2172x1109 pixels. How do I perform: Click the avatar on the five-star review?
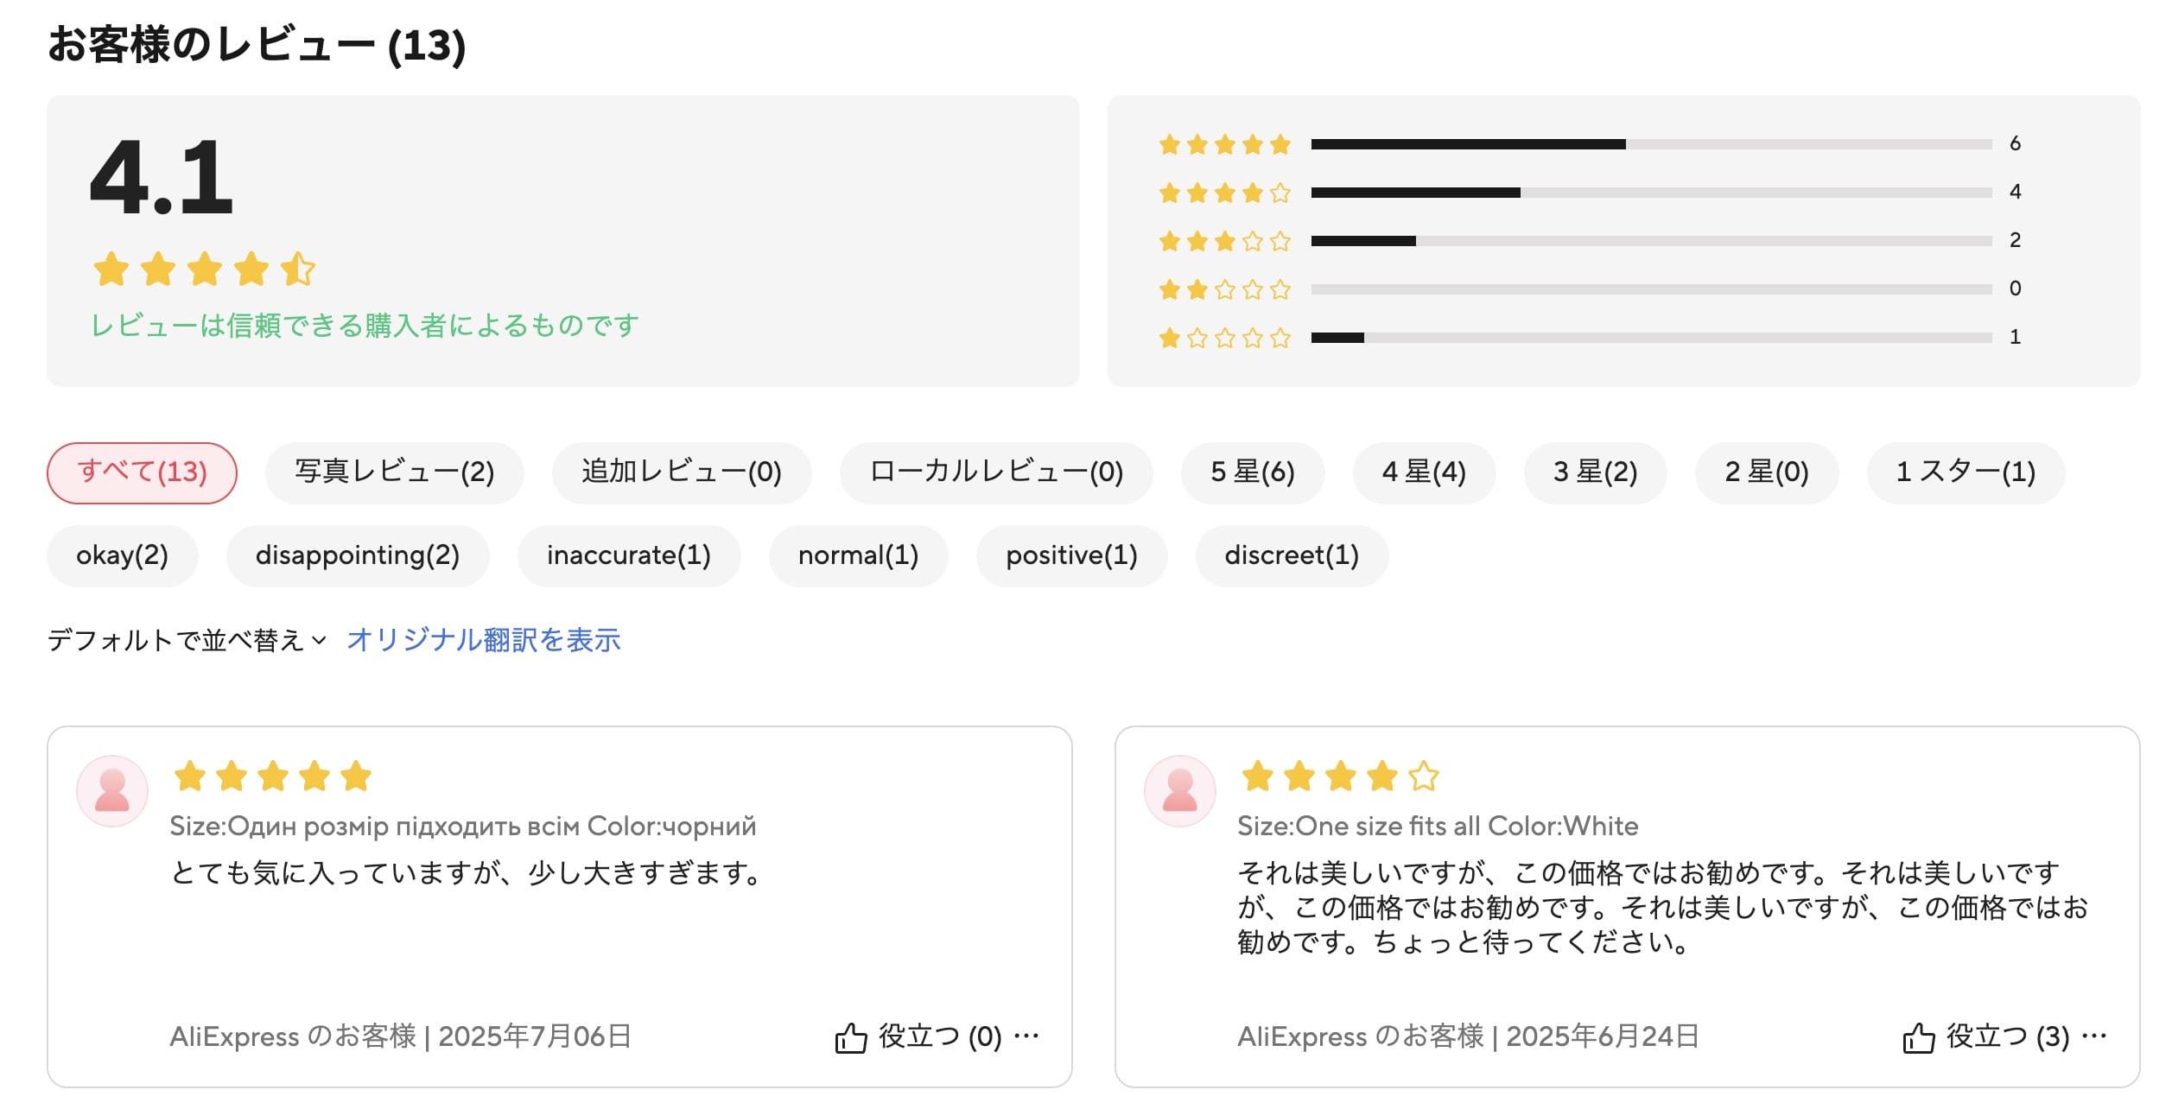(112, 791)
